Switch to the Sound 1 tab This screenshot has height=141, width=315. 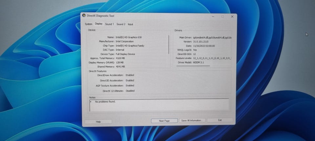pyautogui.click(x=109, y=24)
